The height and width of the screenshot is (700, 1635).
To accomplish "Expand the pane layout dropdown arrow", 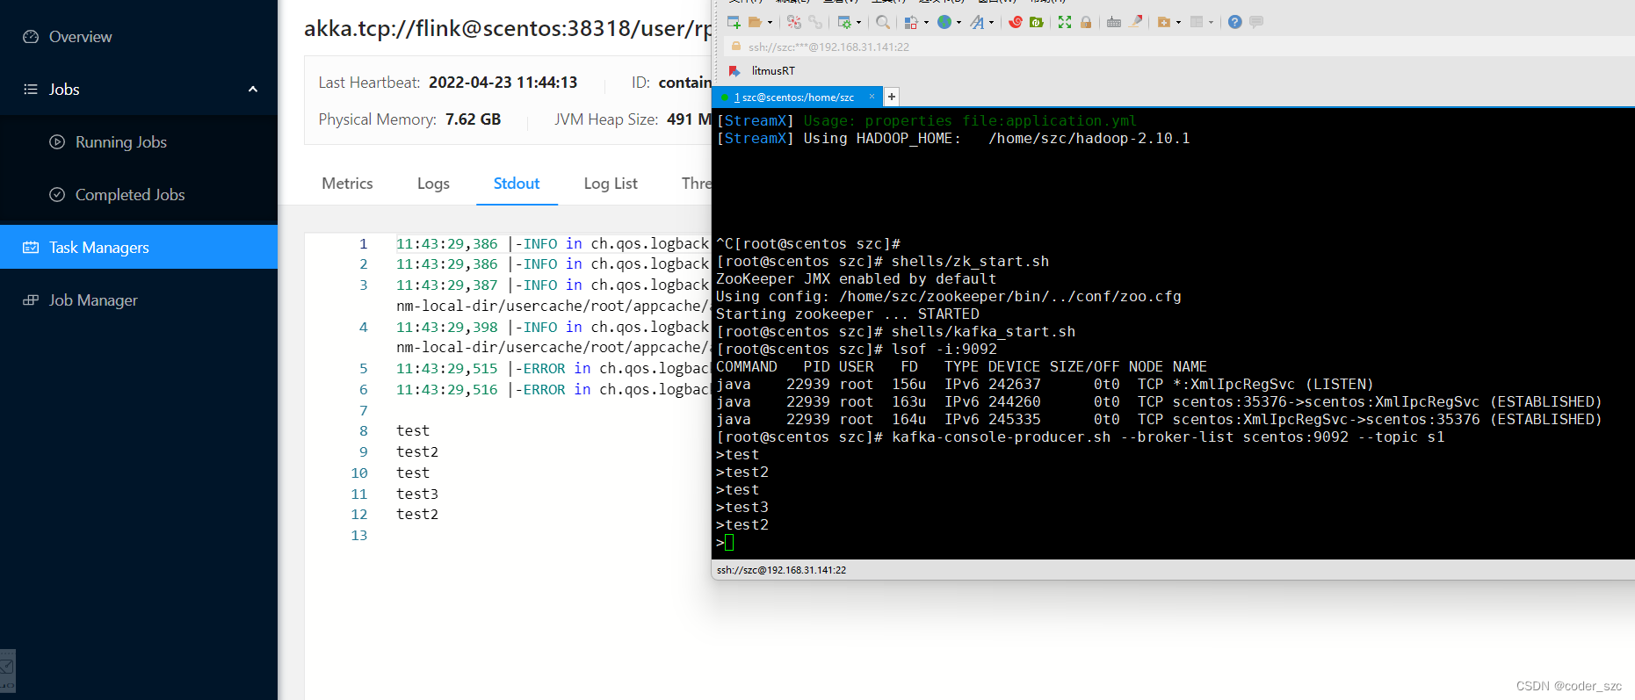I will [x=1211, y=23].
